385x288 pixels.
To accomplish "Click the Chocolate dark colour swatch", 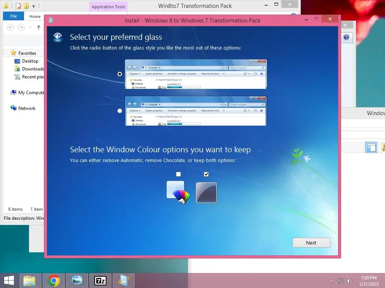I will (x=206, y=193).
